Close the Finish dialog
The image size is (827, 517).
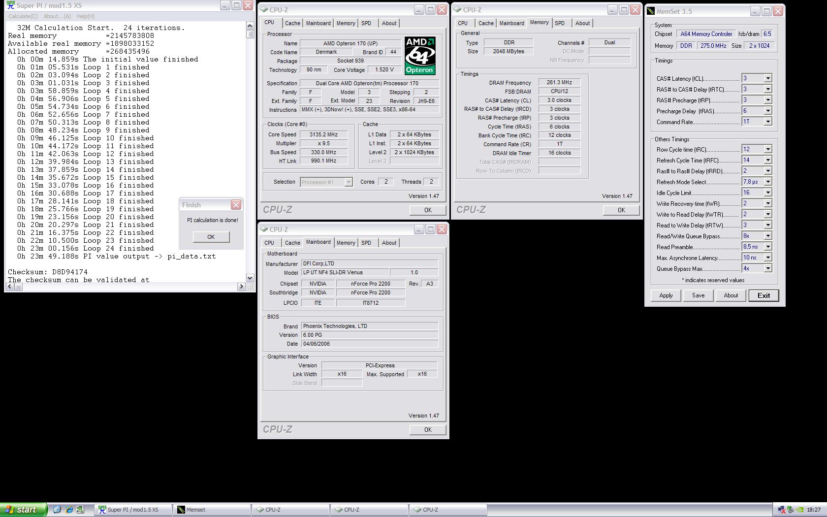pos(236,205)
